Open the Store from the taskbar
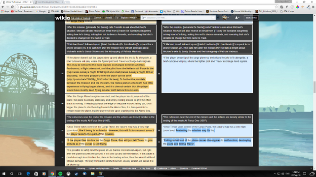Viewport: 316px width, 177px height. click(x=36, y=174)
